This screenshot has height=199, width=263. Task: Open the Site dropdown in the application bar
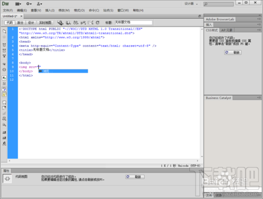click(x=39, y=4)
